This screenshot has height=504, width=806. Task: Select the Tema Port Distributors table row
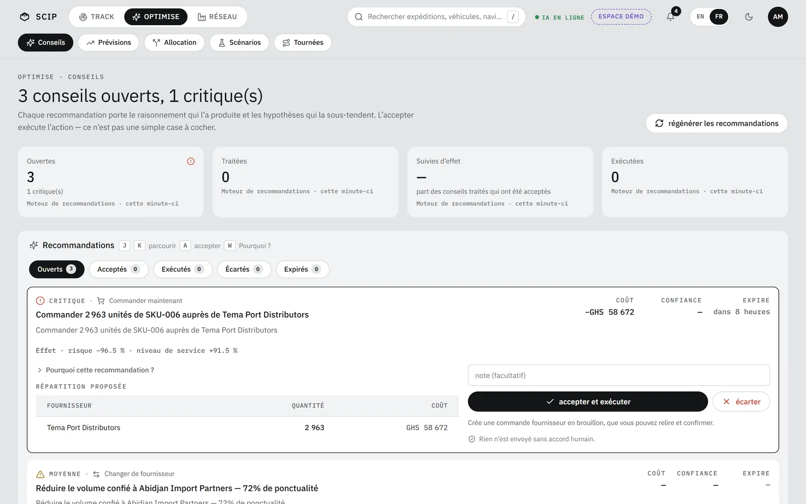(x=247, y=427)
